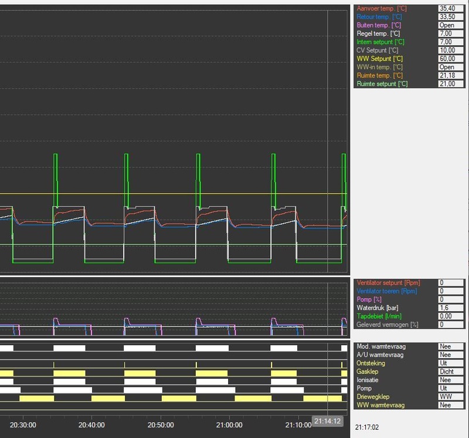This screenshot has width=469, height=438.
Task: Select the A/U warmtevraag status label
Action: (380, 355)
